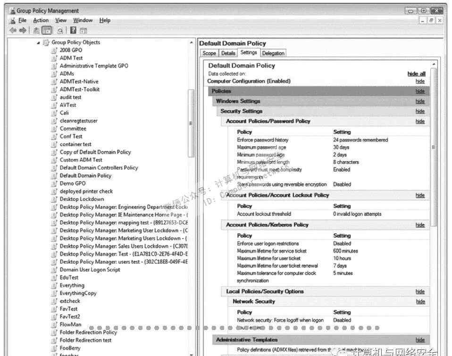Hide the Account Lockout Policy section
452x356 pixels.
click(x=420, y=195)
